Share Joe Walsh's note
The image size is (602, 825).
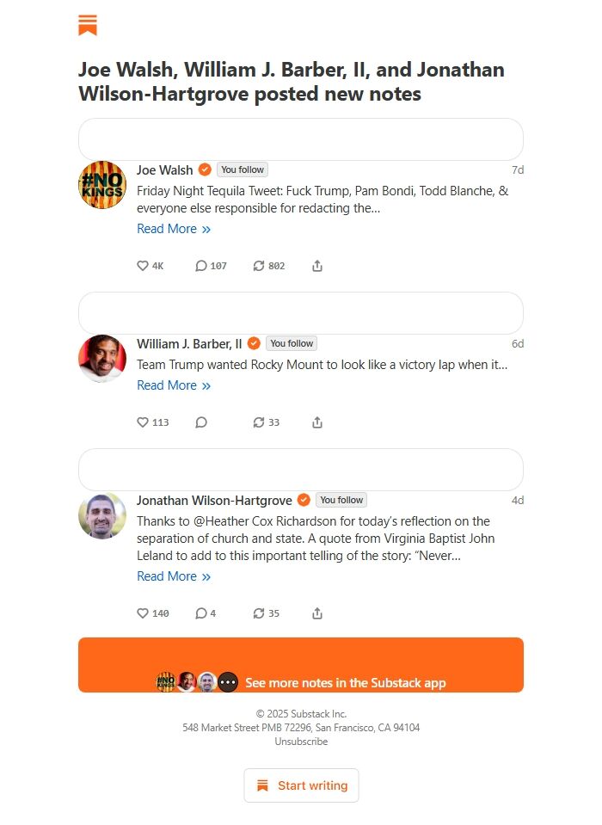click(317, 266)
